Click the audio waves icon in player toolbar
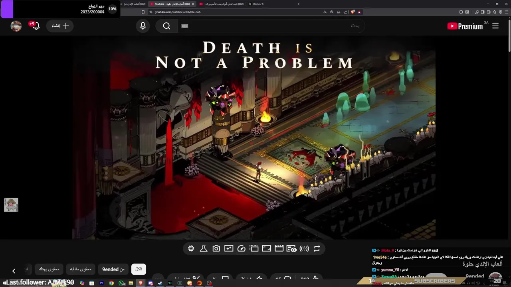 tap(304, 249)
